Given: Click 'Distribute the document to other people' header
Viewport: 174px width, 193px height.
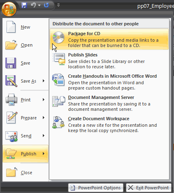Looking at the screenshot, I should [96, 24].
